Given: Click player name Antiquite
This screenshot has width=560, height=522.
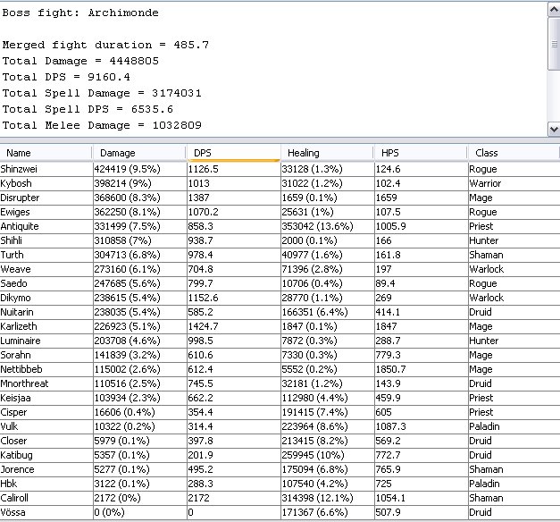Looking at the screenshot, I should [20, 226].
